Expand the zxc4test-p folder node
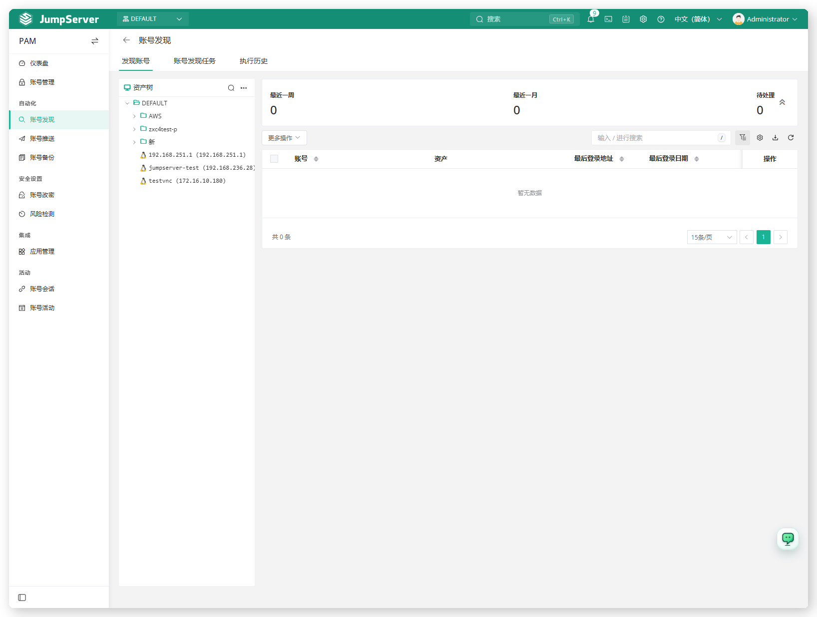Screen dimensions: 817x617 pos(134,129)
